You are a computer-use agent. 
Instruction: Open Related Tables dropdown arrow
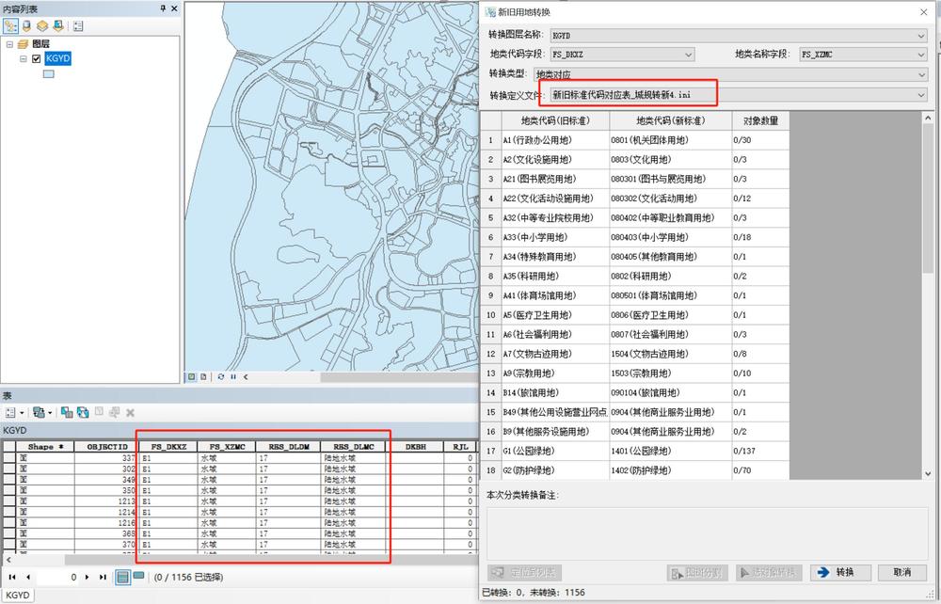(x=50, y=413)
